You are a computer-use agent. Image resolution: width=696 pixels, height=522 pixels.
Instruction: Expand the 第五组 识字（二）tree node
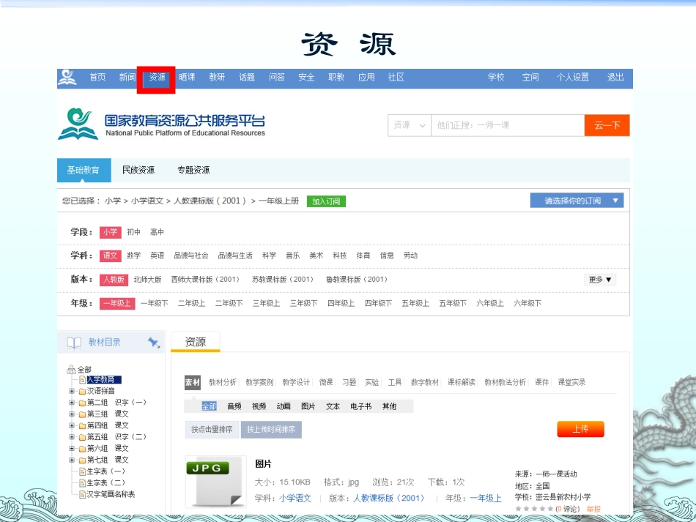(72, 437)
